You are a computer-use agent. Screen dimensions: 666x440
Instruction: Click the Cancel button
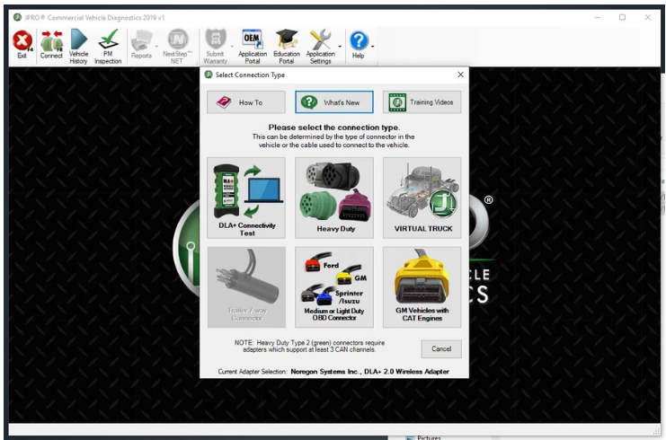point(441,348)
